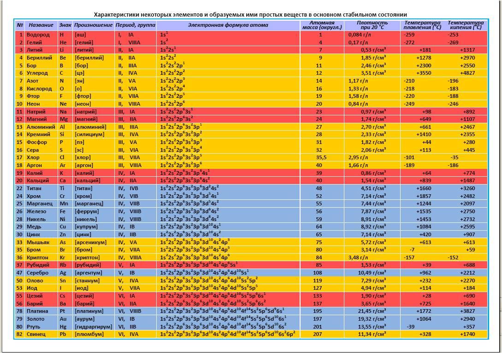Click boiling point '+3827' for Платина
This screenshot has height=353, width=502.
pos(467,311)
